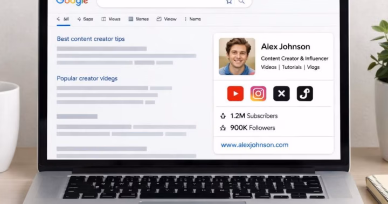Click the Tutorials category text

click(x=292, y=67)
